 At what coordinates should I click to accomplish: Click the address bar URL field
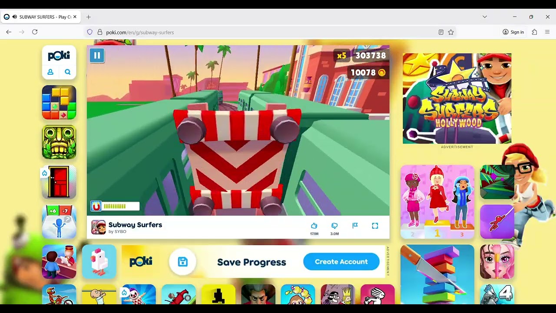click(x=269, y=32)
